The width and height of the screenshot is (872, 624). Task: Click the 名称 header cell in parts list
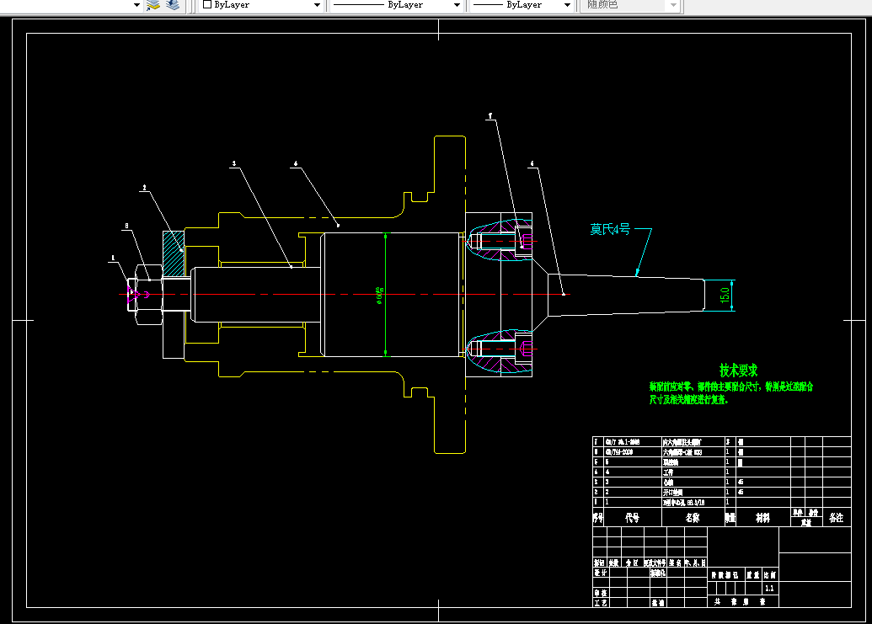pyautogui.click(x=693, y=517)
